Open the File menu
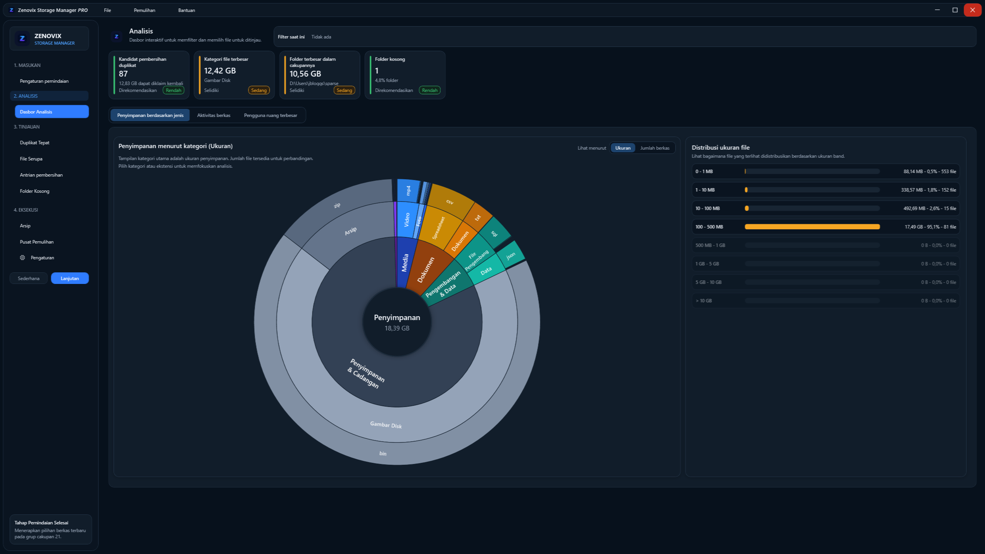 (x=107, y=10)
